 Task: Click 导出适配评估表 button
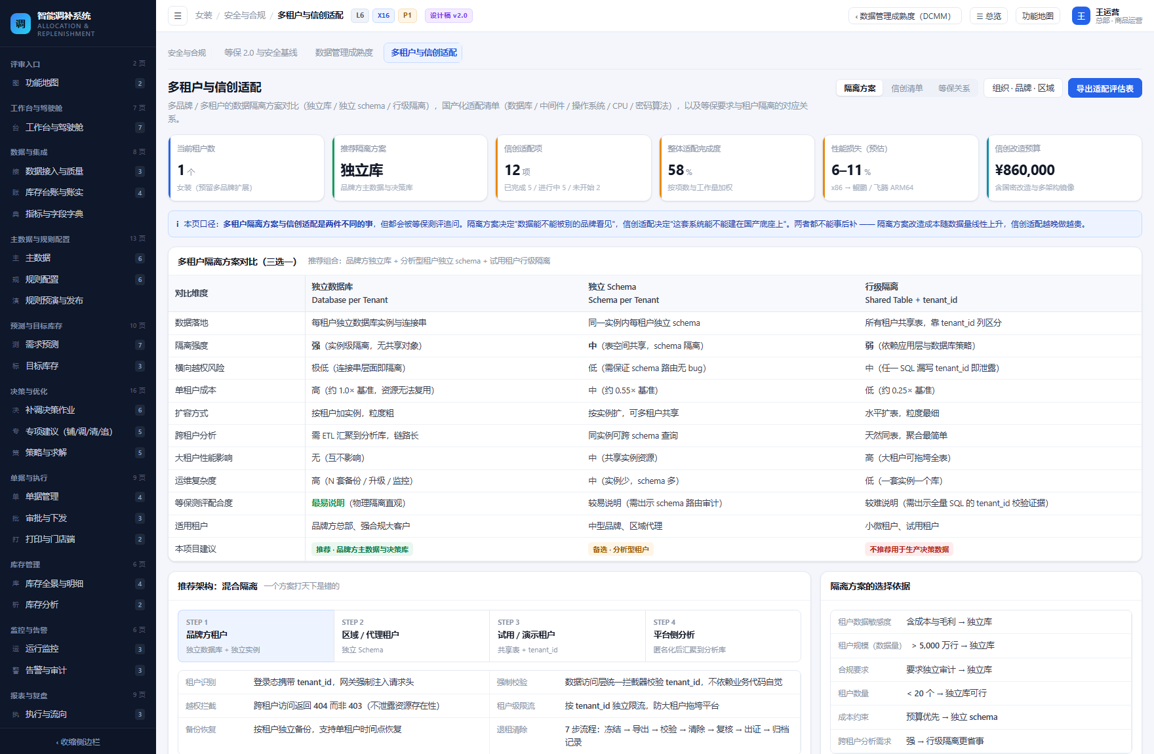[x=1105, y=89]
